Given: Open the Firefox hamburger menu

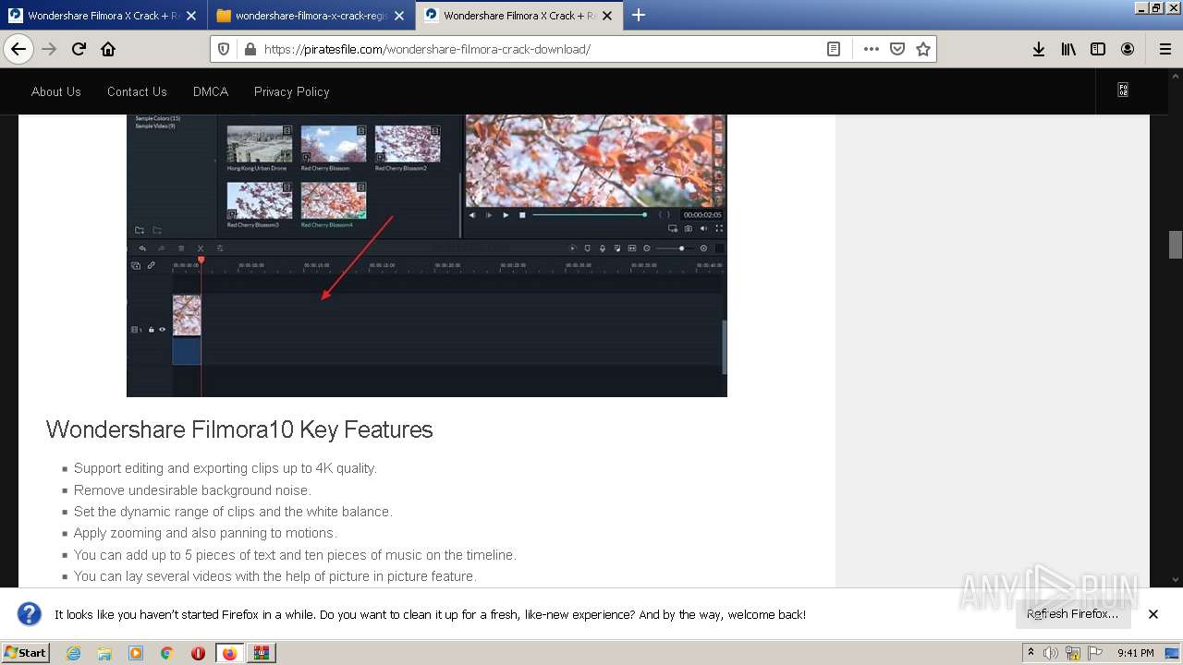Looking at the screenshot, I should pyautogui.click(x=1165, y=49).
